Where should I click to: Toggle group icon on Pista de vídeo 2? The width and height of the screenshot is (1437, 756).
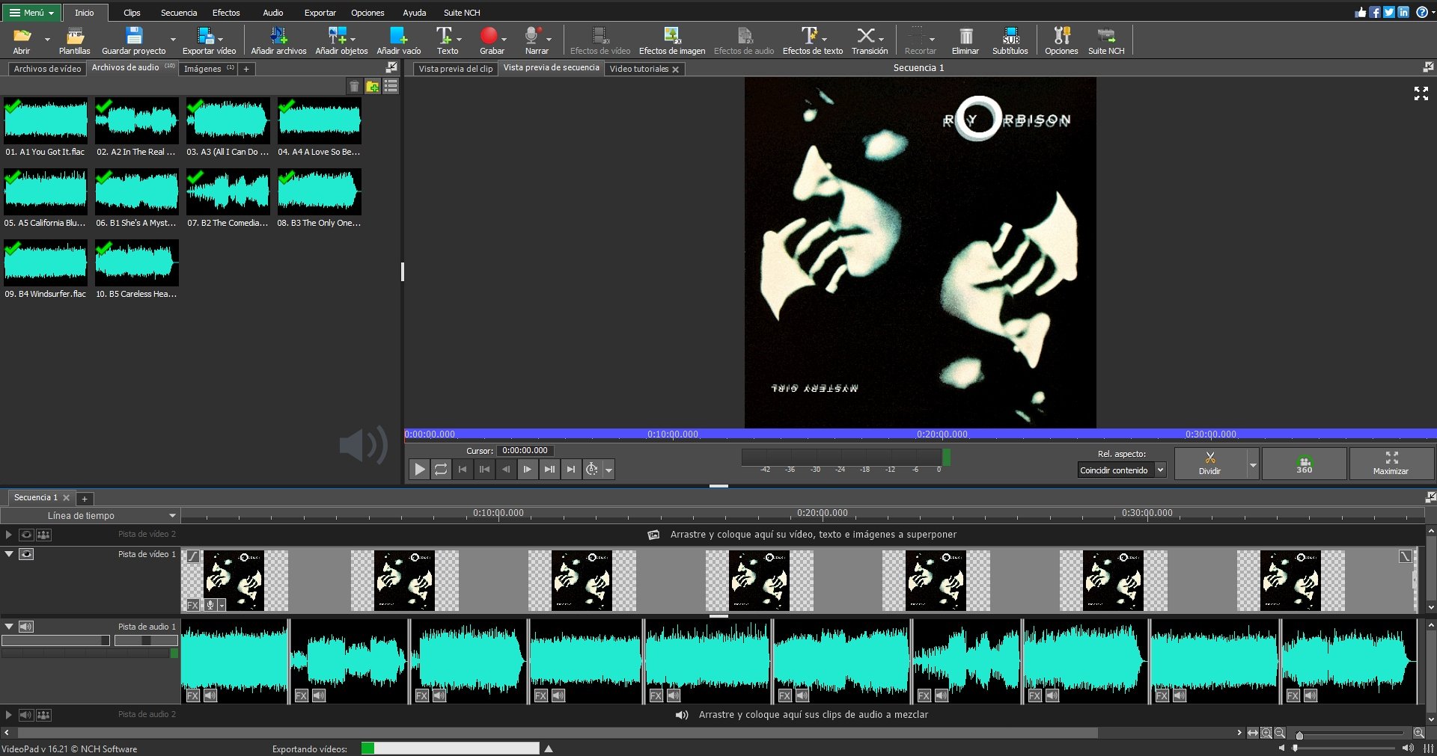[x=44, y=535]
